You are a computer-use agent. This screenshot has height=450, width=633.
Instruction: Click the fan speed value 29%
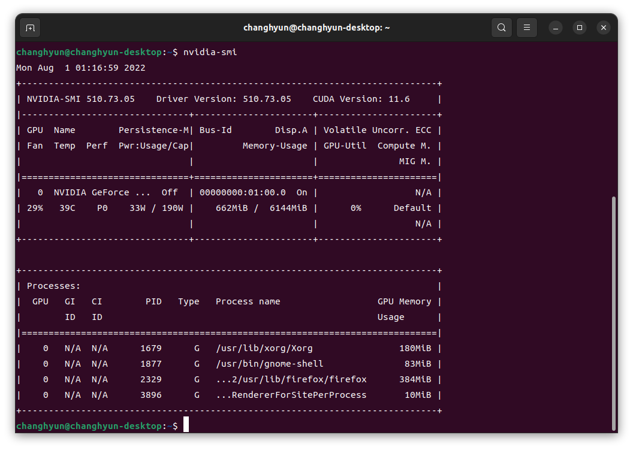35,209
